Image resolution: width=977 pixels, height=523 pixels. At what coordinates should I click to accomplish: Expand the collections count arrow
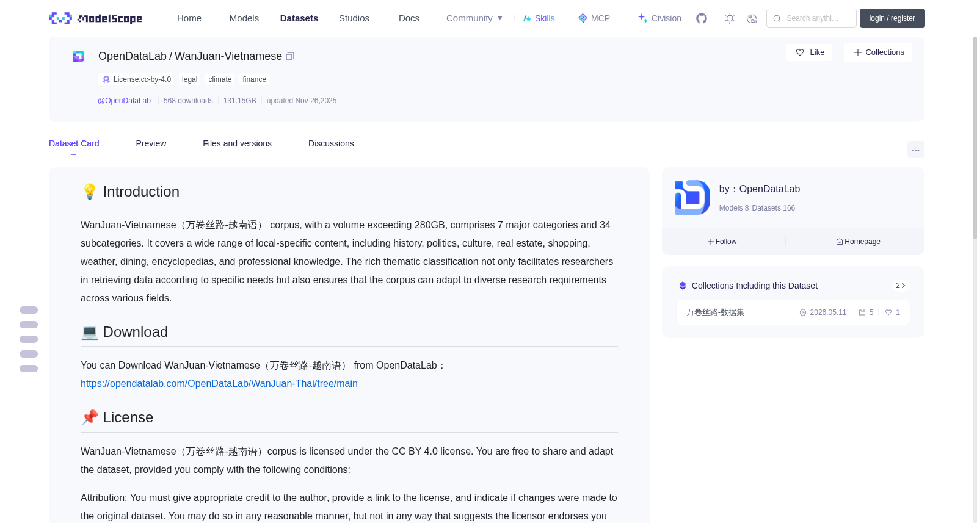[x=900, y=286]
